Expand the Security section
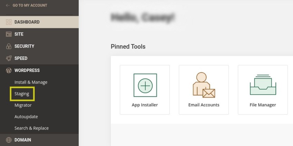Viewport: 293px width, 146px height. [x=24, y=46]
